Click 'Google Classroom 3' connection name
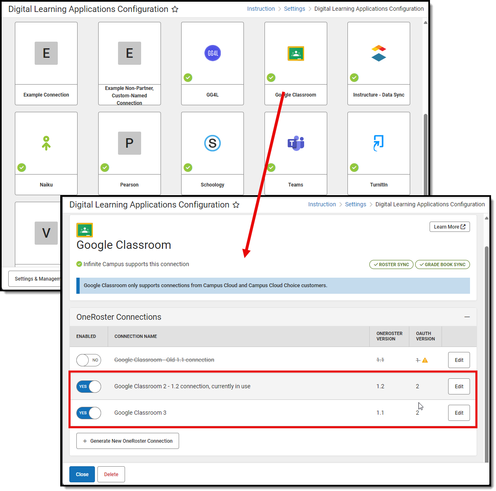Viewport: 496px width, 491px height. pyautogui.click(x=140, y=413)
